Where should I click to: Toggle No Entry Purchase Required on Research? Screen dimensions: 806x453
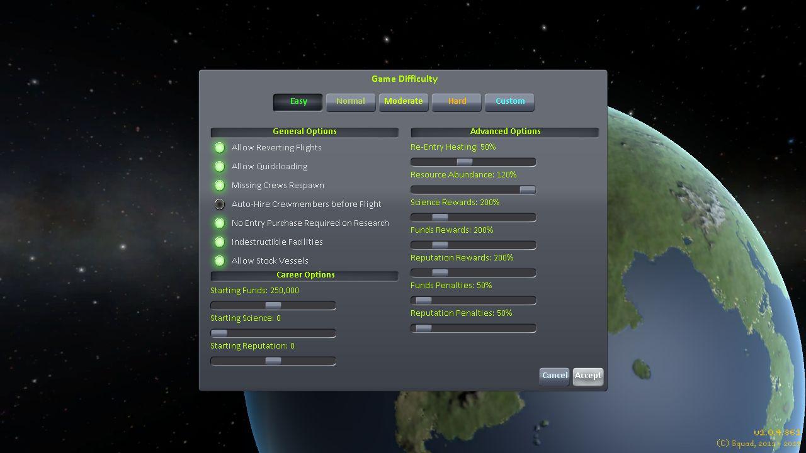[219, 223]
